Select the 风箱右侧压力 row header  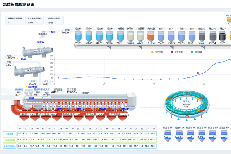[x=9, y=146]
